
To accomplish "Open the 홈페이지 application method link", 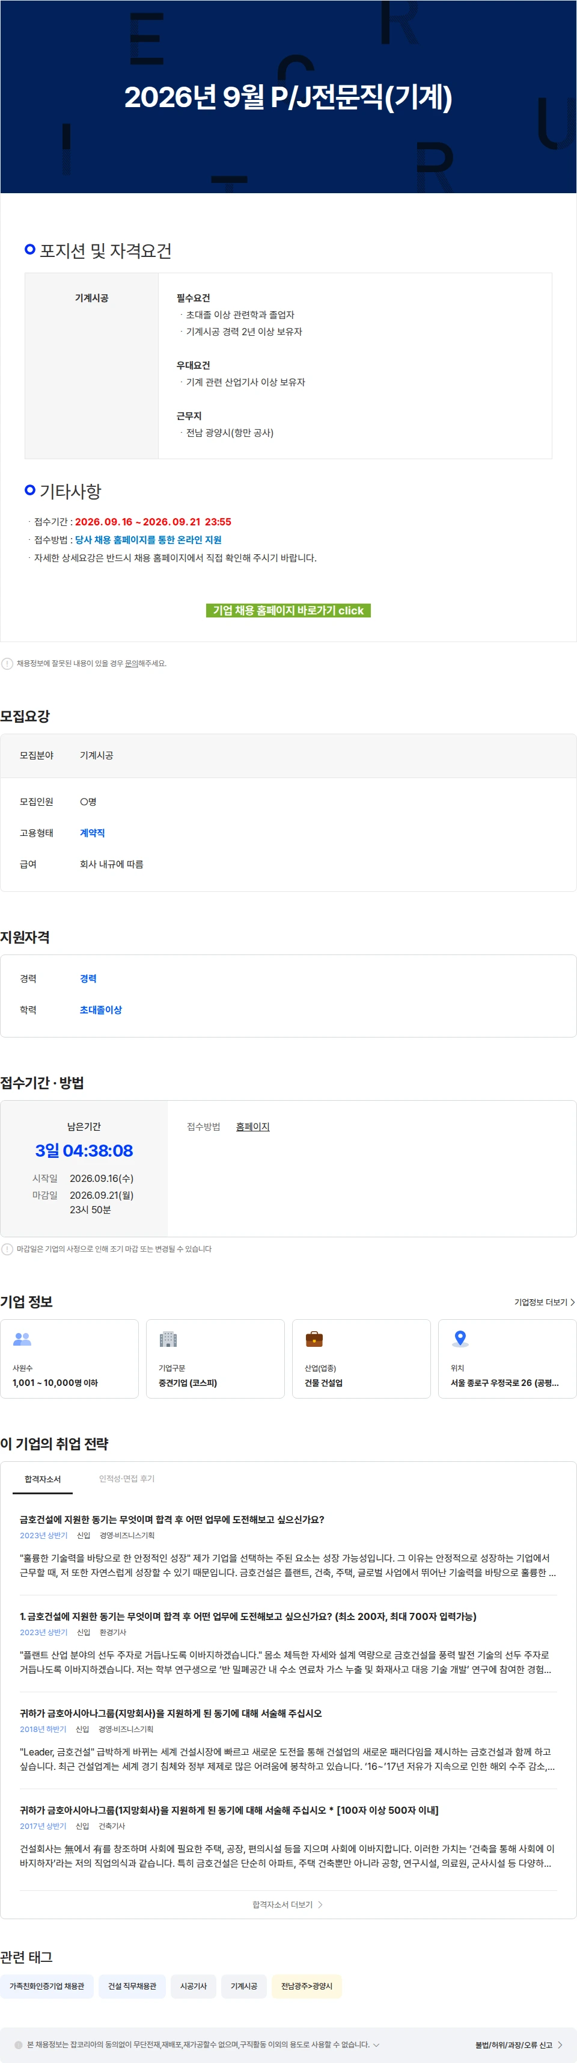I will point(253,1127).
